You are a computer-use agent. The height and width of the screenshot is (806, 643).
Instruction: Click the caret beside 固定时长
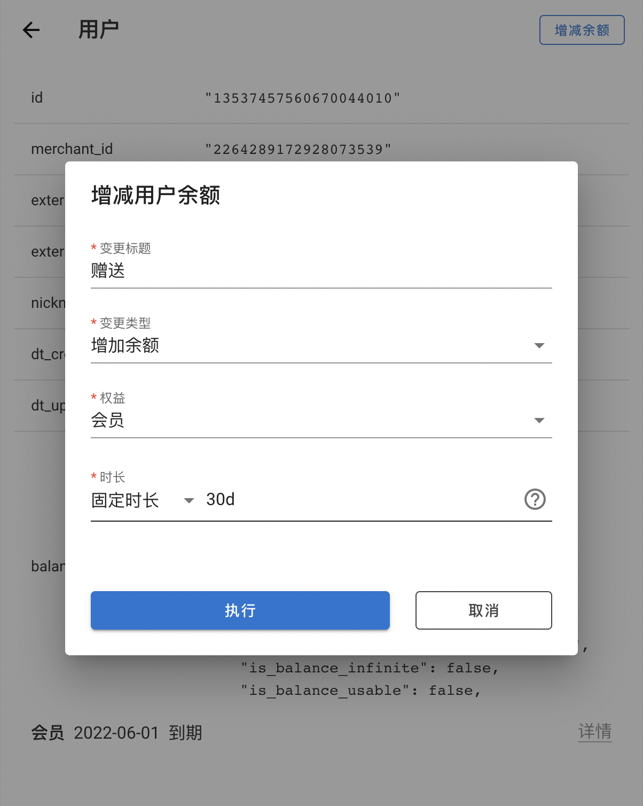189,501
